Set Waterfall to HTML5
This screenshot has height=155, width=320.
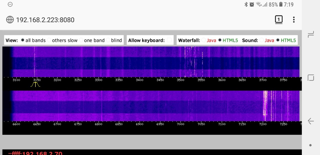coord(220,40)
